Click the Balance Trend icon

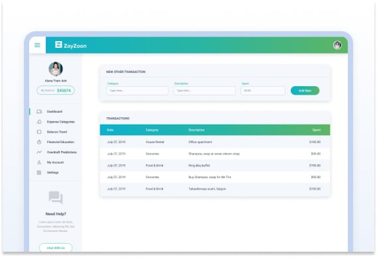point(39,132)
